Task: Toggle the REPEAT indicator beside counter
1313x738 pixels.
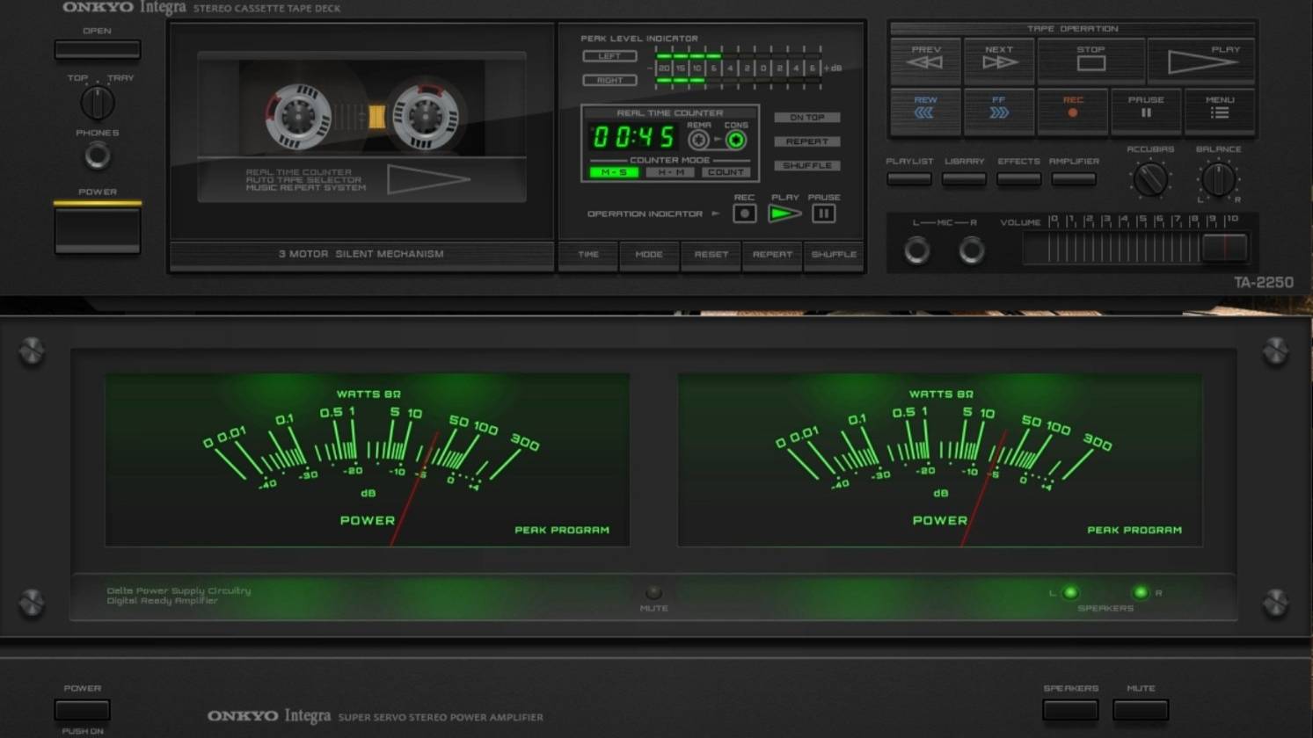Action: [807, 141]
